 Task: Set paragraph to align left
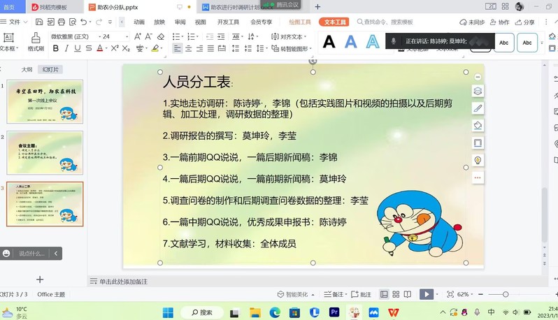177,48
